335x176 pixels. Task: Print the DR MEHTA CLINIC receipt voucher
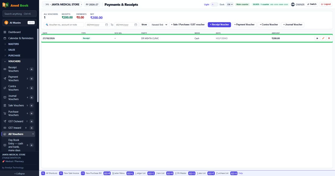click(317, 38)
